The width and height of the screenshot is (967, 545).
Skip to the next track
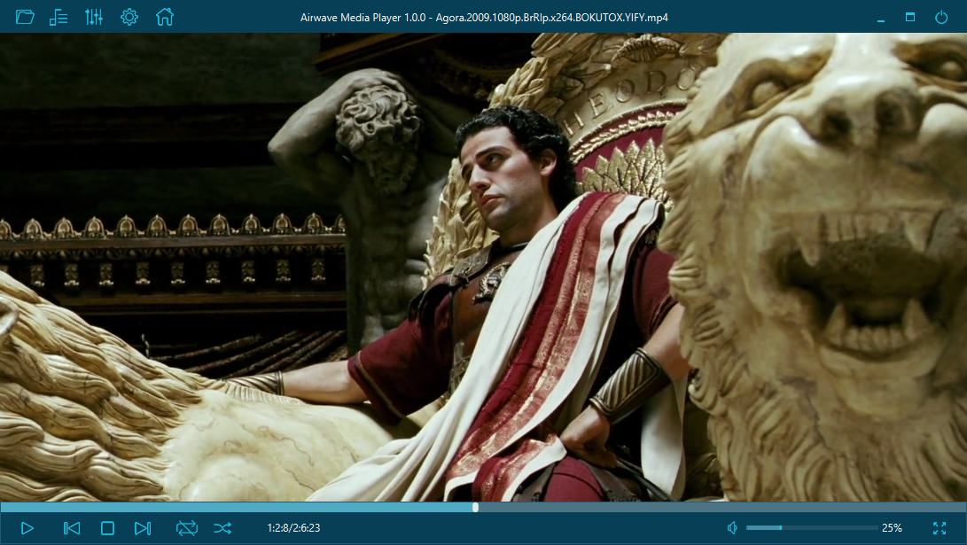click(x=143, y=528)
